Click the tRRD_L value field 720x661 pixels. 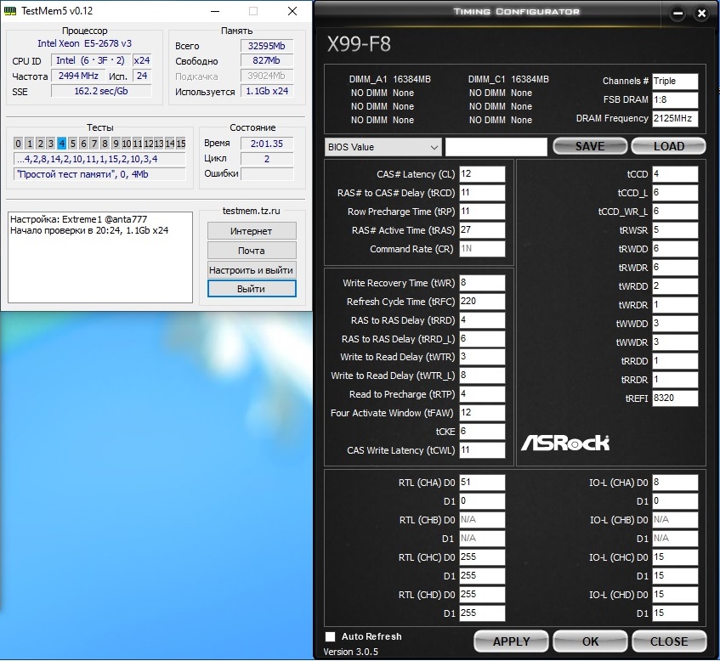pyautogui.click(x=482, y=339)
